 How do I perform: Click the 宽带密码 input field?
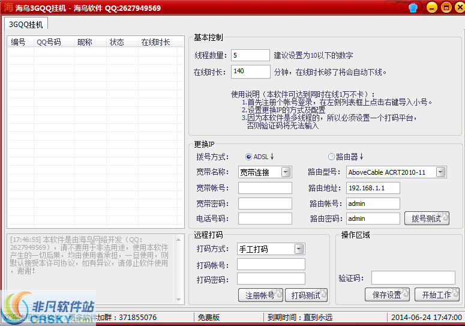(x=265, y=204)
